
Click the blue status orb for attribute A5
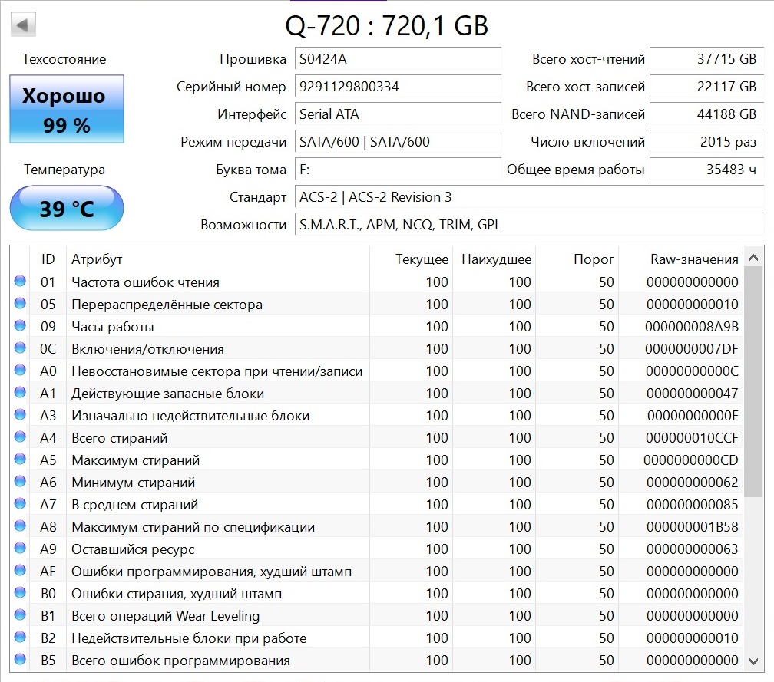tap(20, 459)
